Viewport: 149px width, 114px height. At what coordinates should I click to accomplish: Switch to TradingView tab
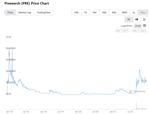[44, 12]
